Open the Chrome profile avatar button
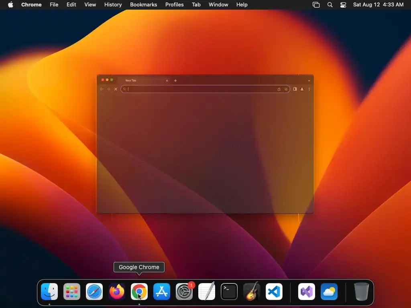This screenshot has width=411, height=308. (302, 89)
